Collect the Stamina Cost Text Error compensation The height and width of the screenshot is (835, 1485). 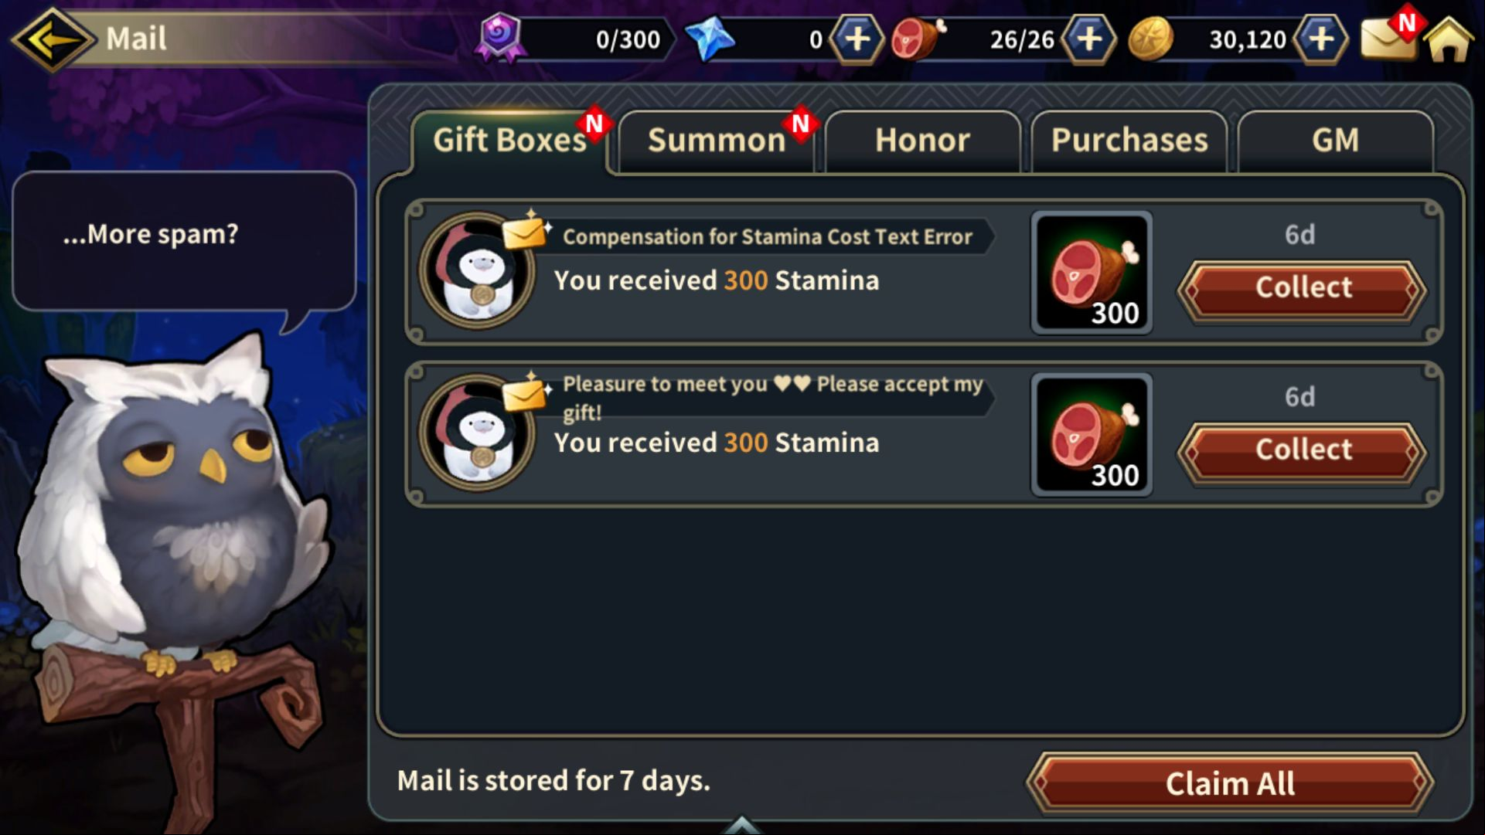pos(1303,288)
